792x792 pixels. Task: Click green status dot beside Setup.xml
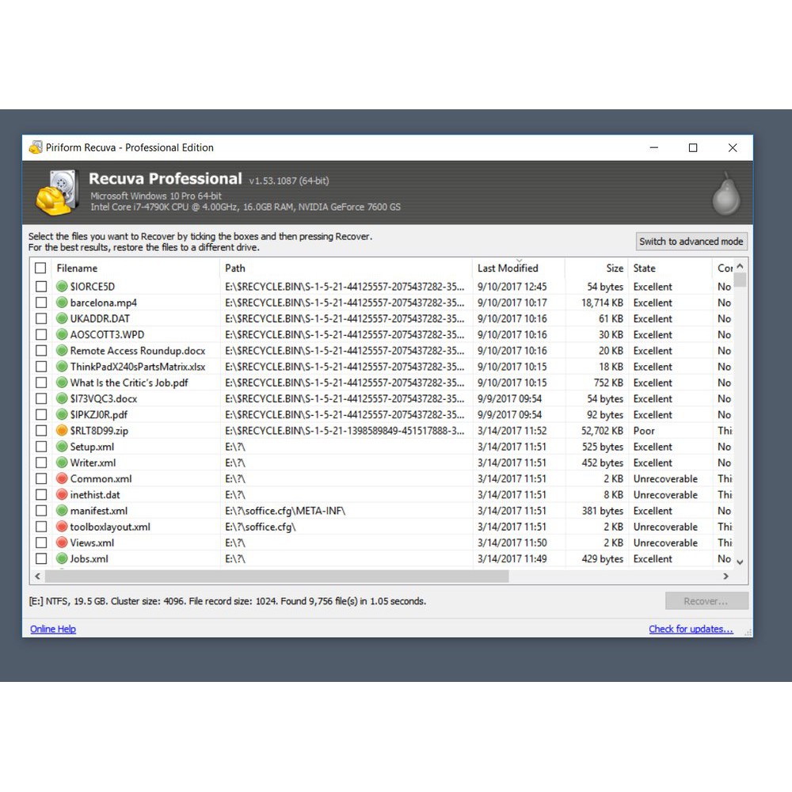[62, 447]
